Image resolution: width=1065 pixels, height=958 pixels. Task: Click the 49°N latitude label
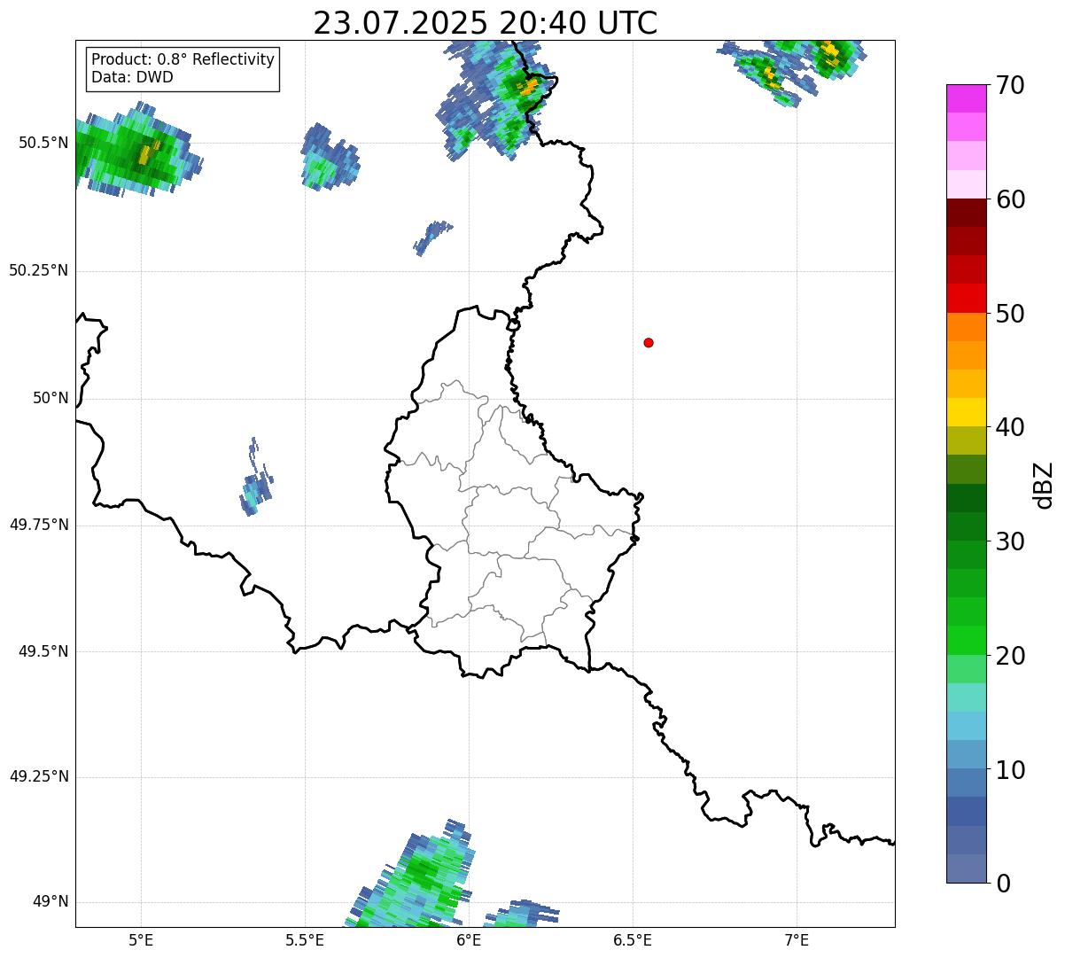pos(51,901)
